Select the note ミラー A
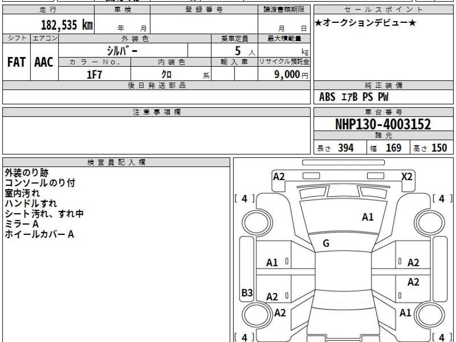This screenshot has height=342, width=456. 22,224
